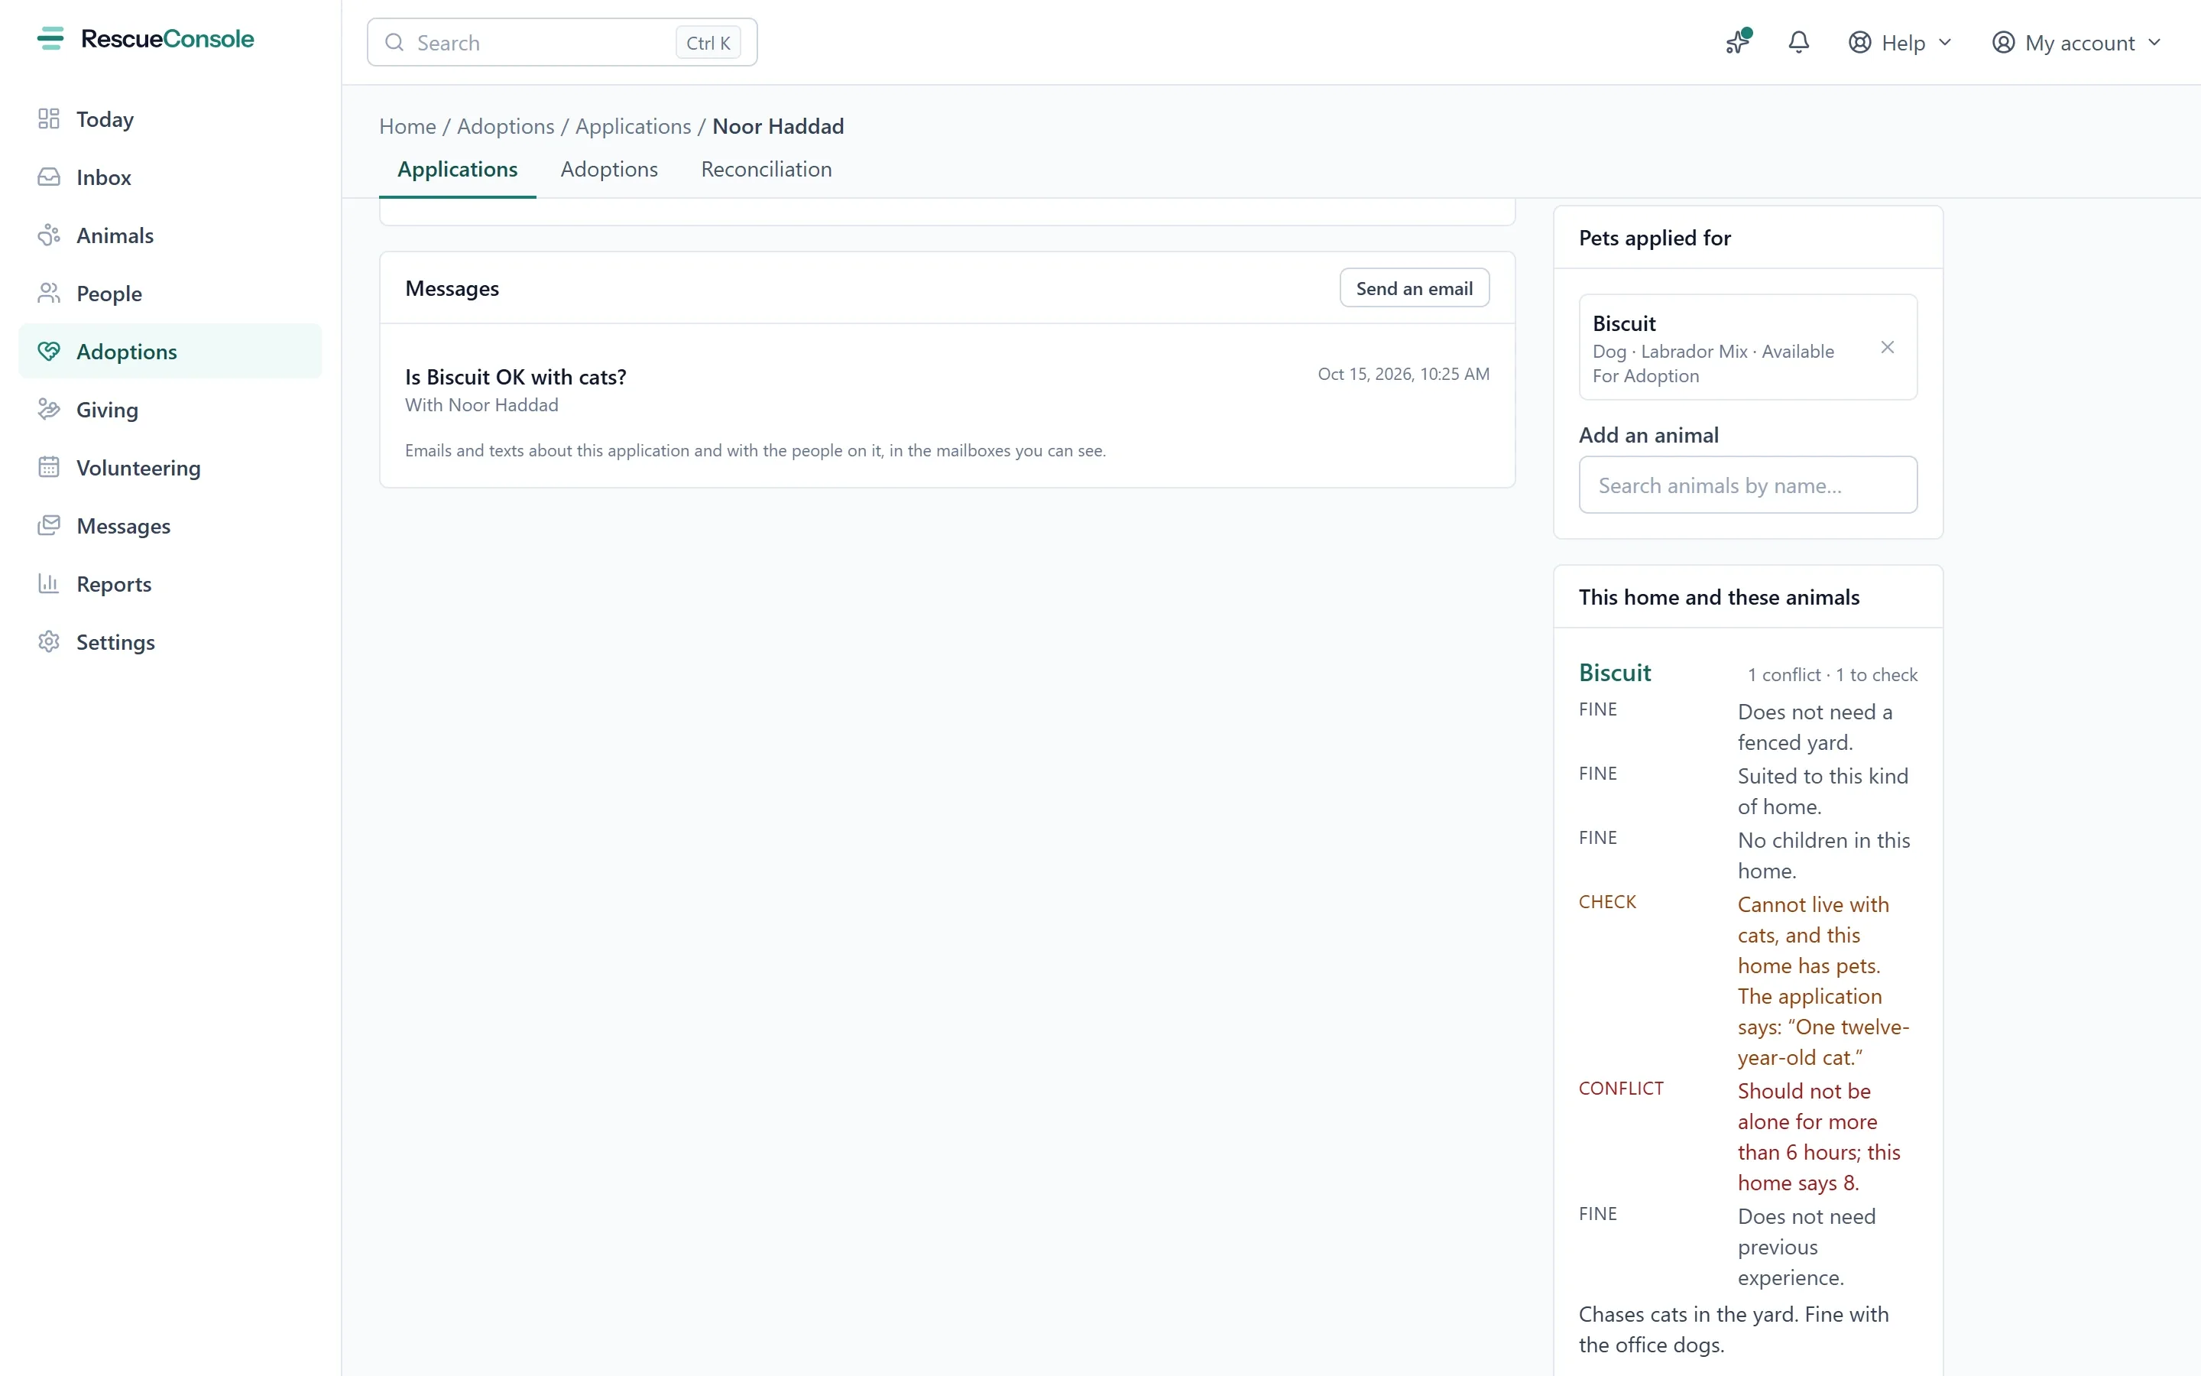Screen dimensions: 2201x1376
Task: Switch to the Adoptions tab
Action: (609, 169)
